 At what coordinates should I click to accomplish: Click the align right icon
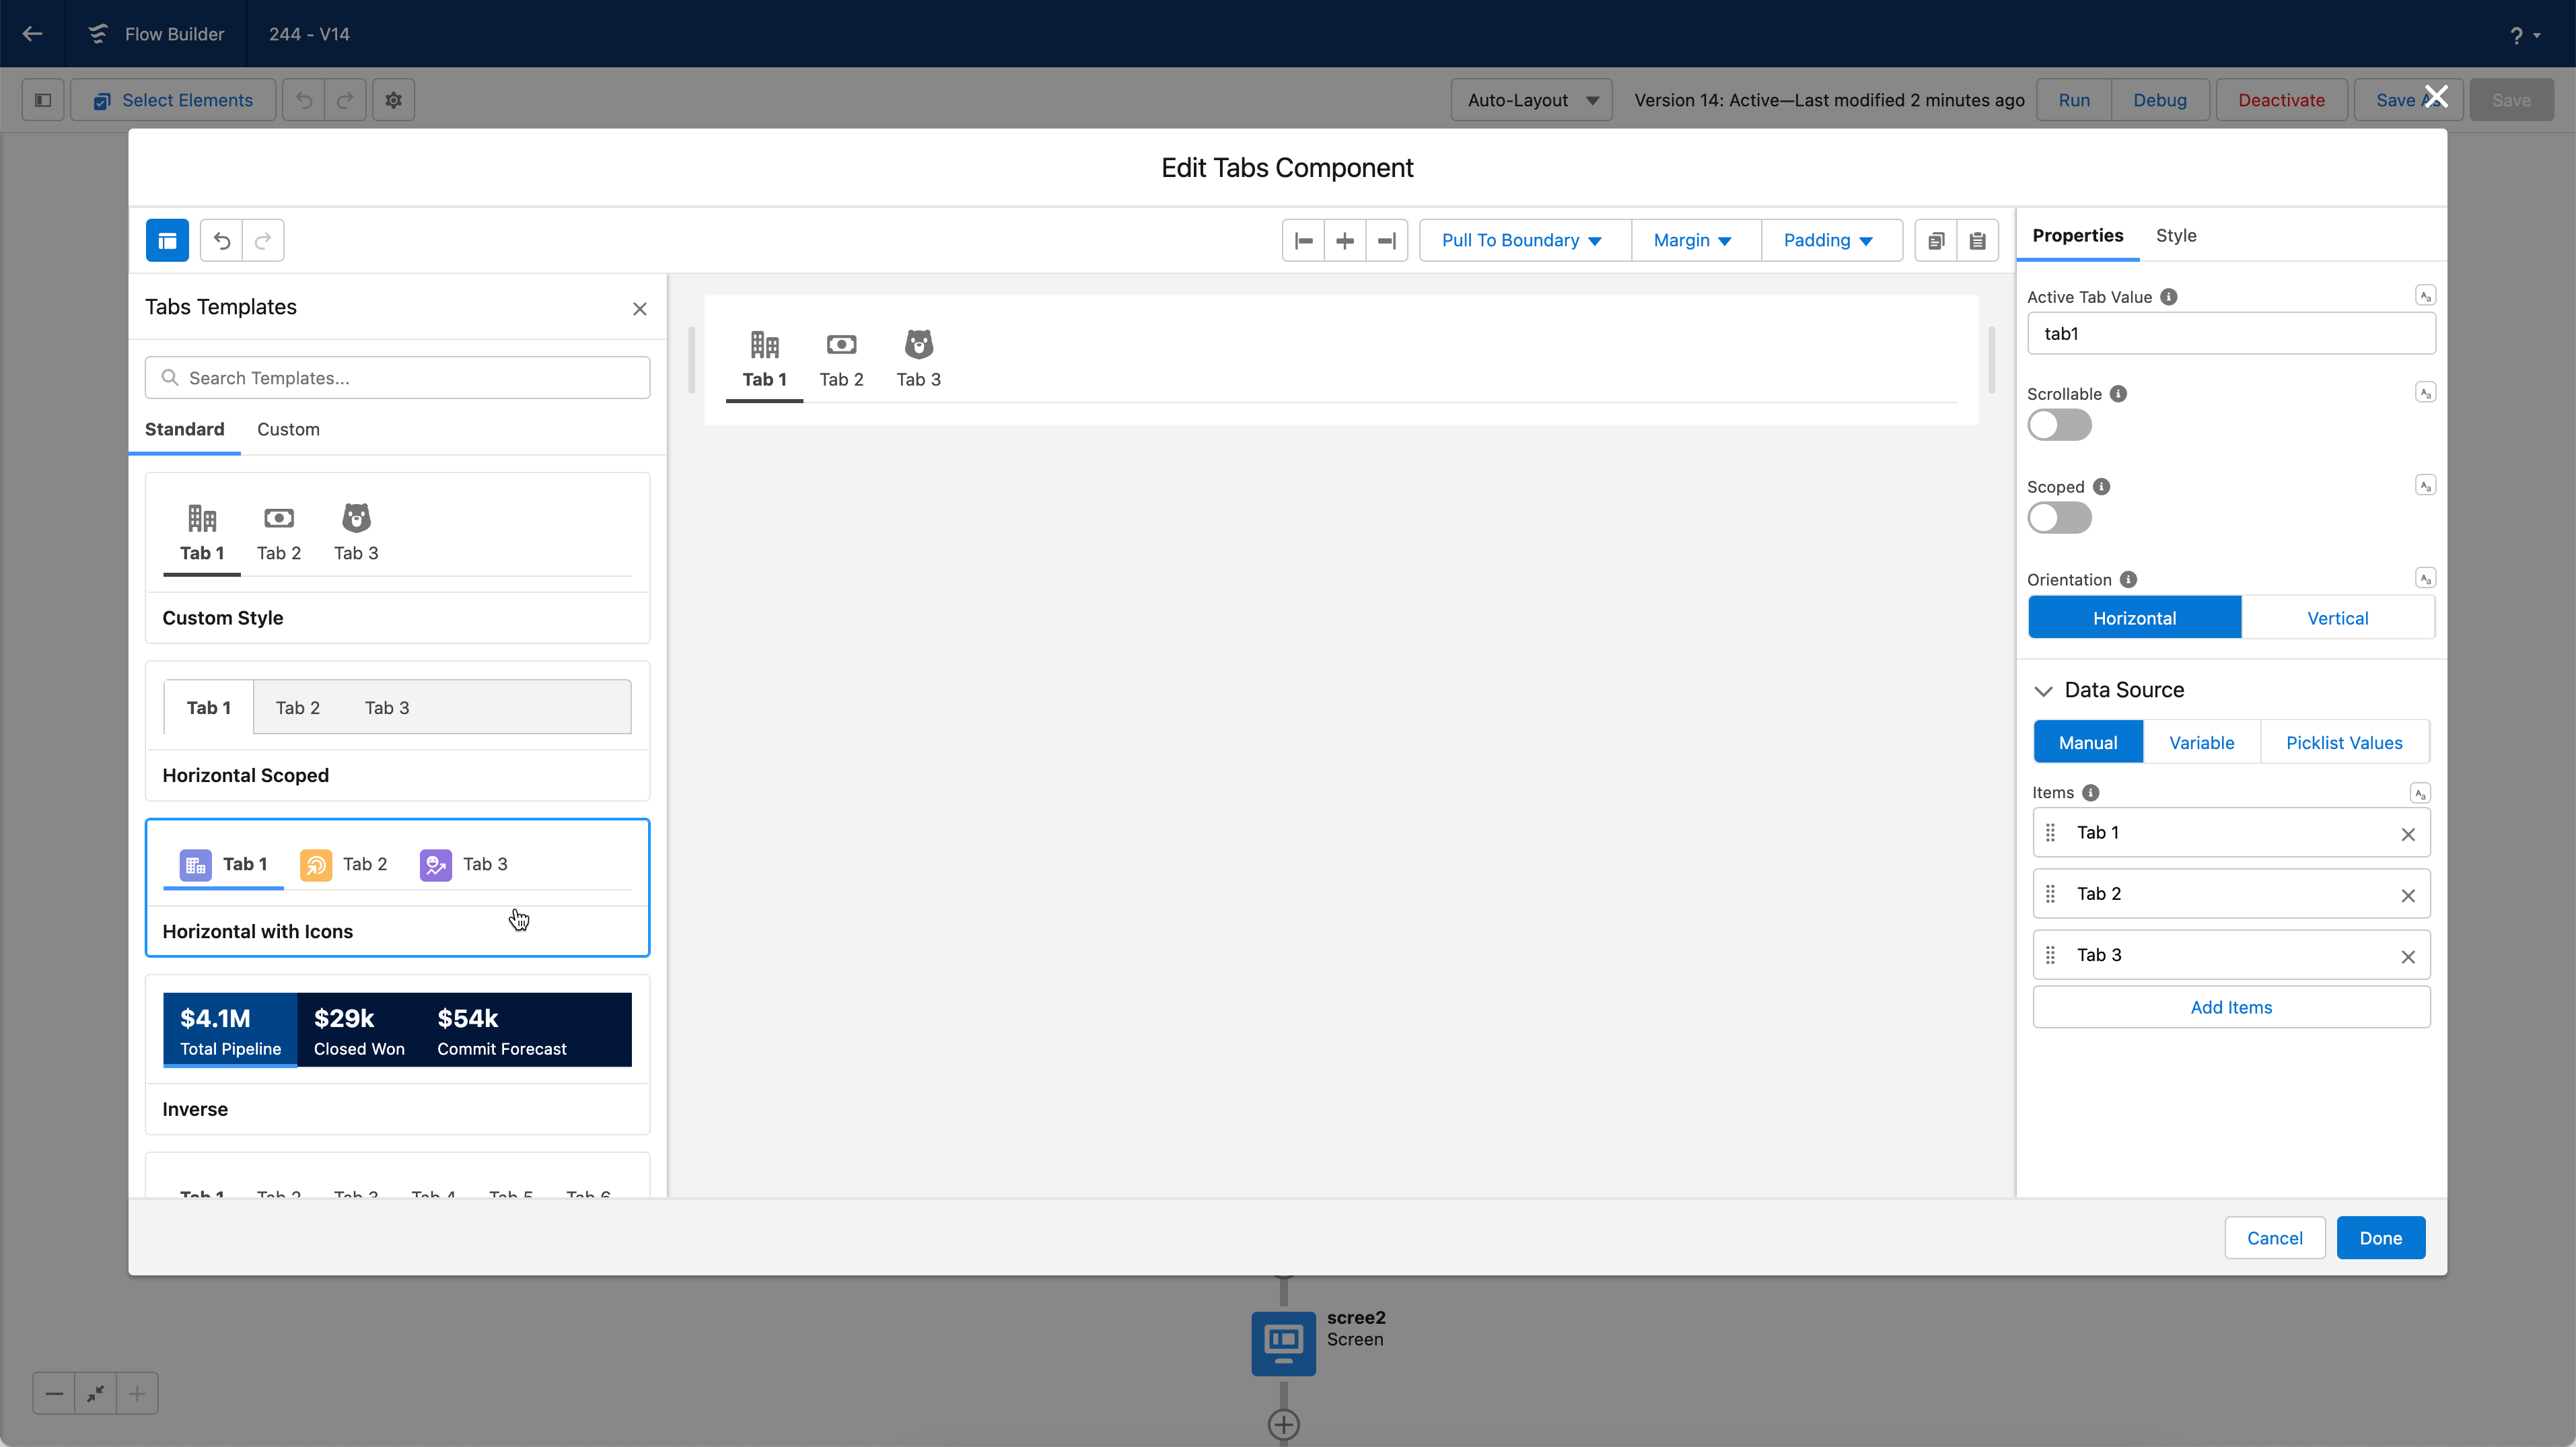coord(1386,240)
